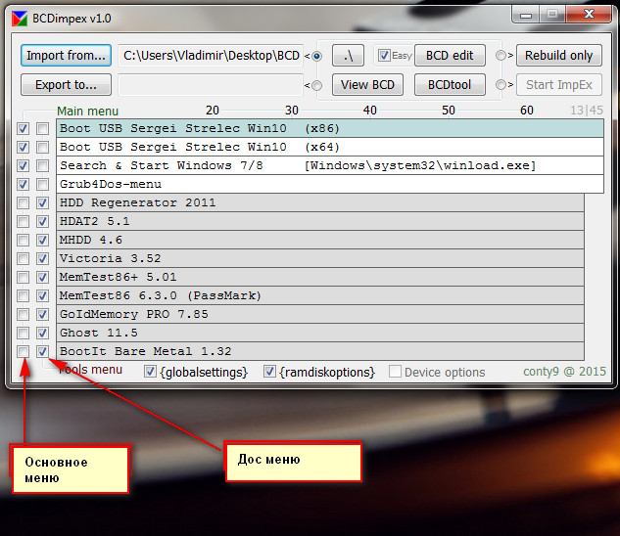The image size is (620, 536).
Task: Select the MHDD 4.6 entry
Action: [320, 240]
